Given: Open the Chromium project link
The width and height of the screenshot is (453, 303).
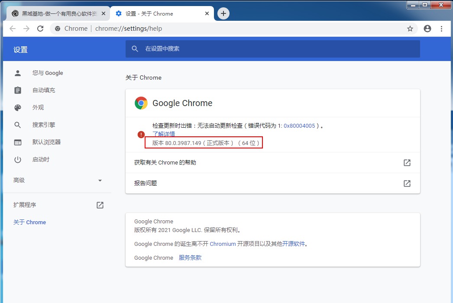Looking at the screenshot, I should (223, 244).
